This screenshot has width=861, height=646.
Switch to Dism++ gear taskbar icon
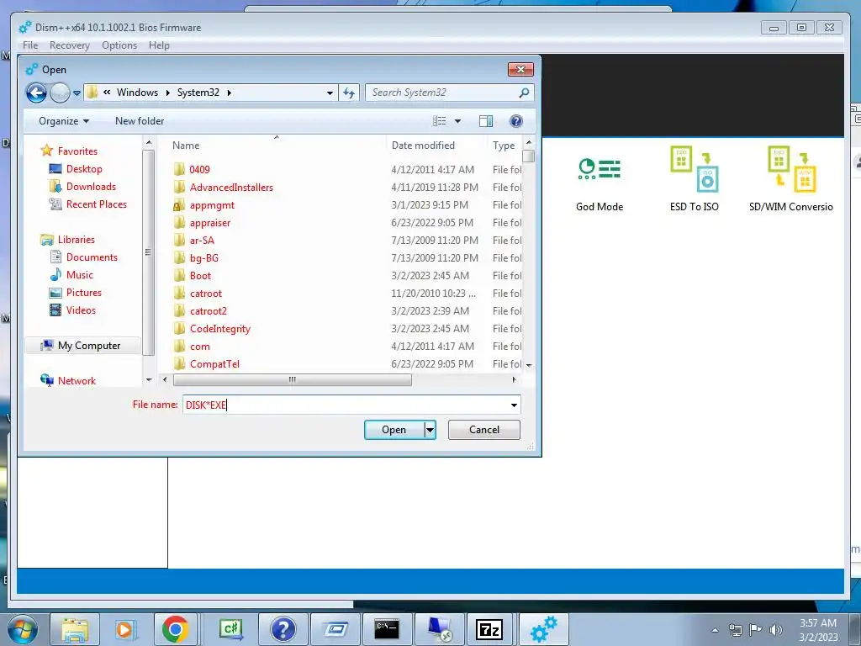pyautogui.click(x=543, y=629)
